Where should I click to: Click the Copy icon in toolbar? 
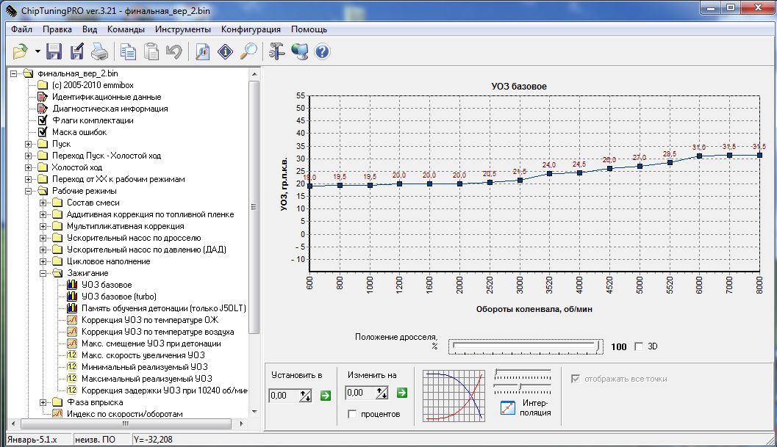click(x=129, y=51)
